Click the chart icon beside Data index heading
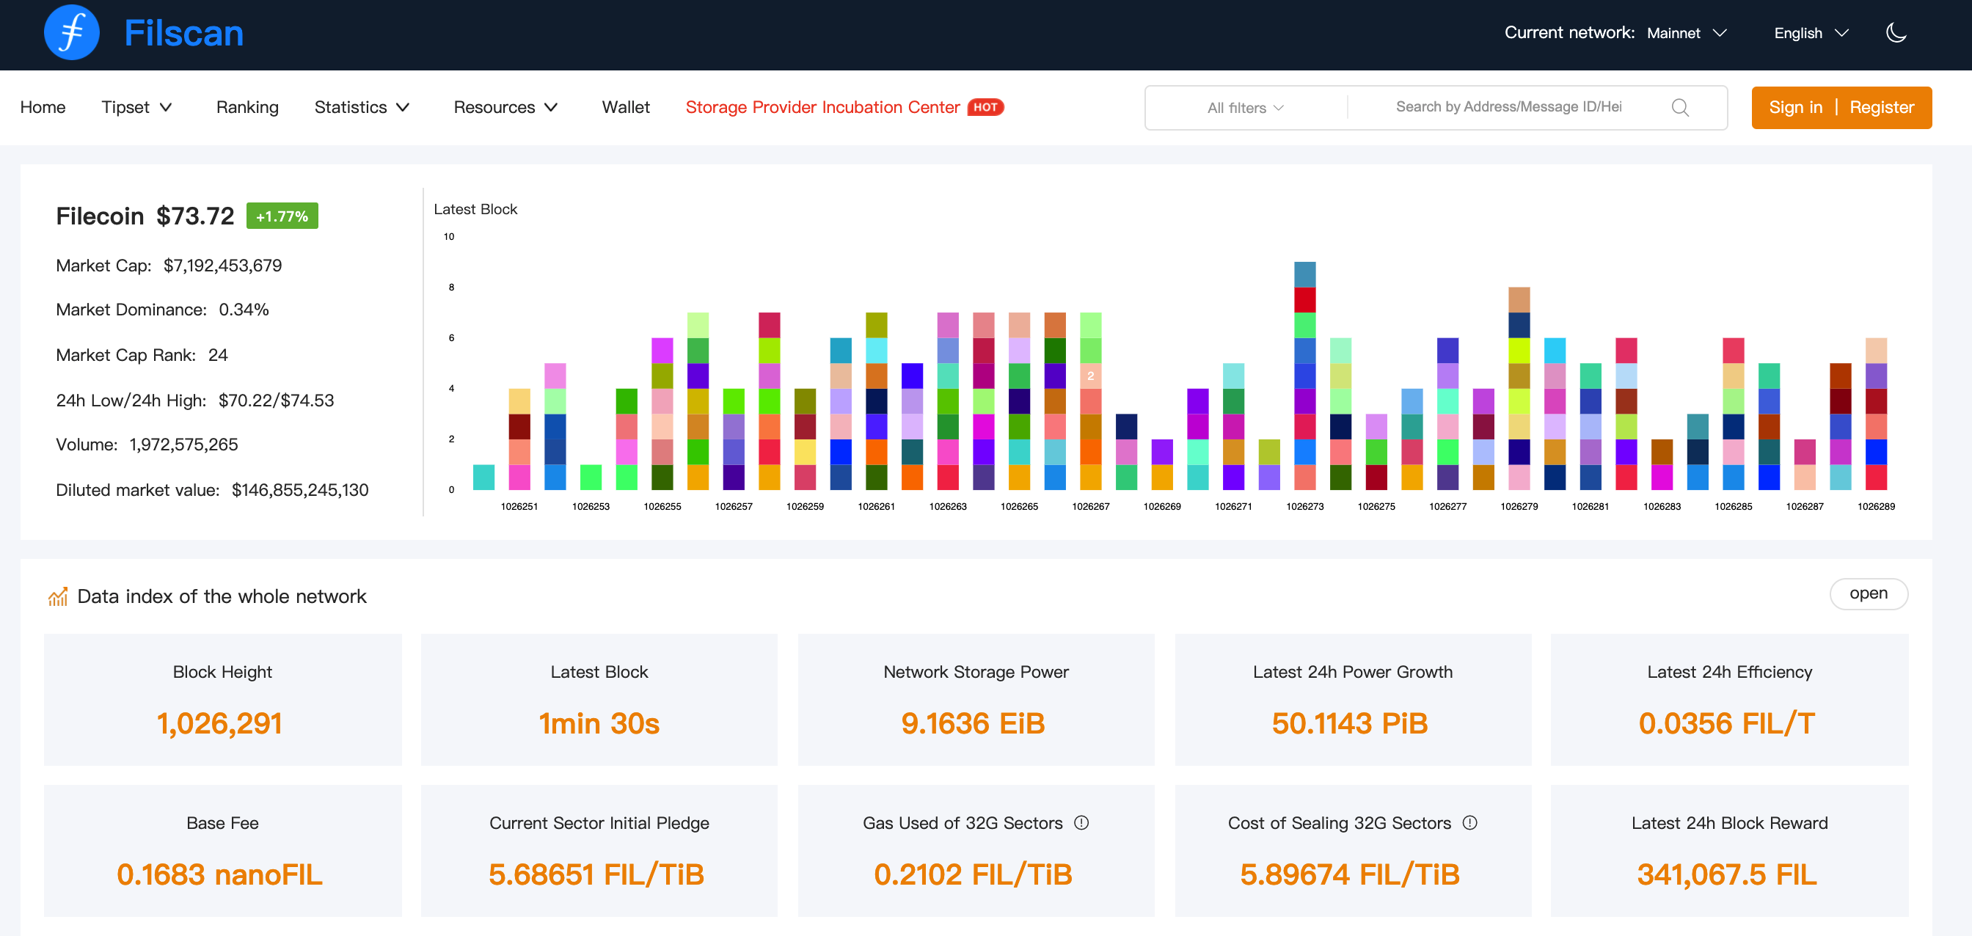Viewport: 1972px width, 936px height. [57, 596]
